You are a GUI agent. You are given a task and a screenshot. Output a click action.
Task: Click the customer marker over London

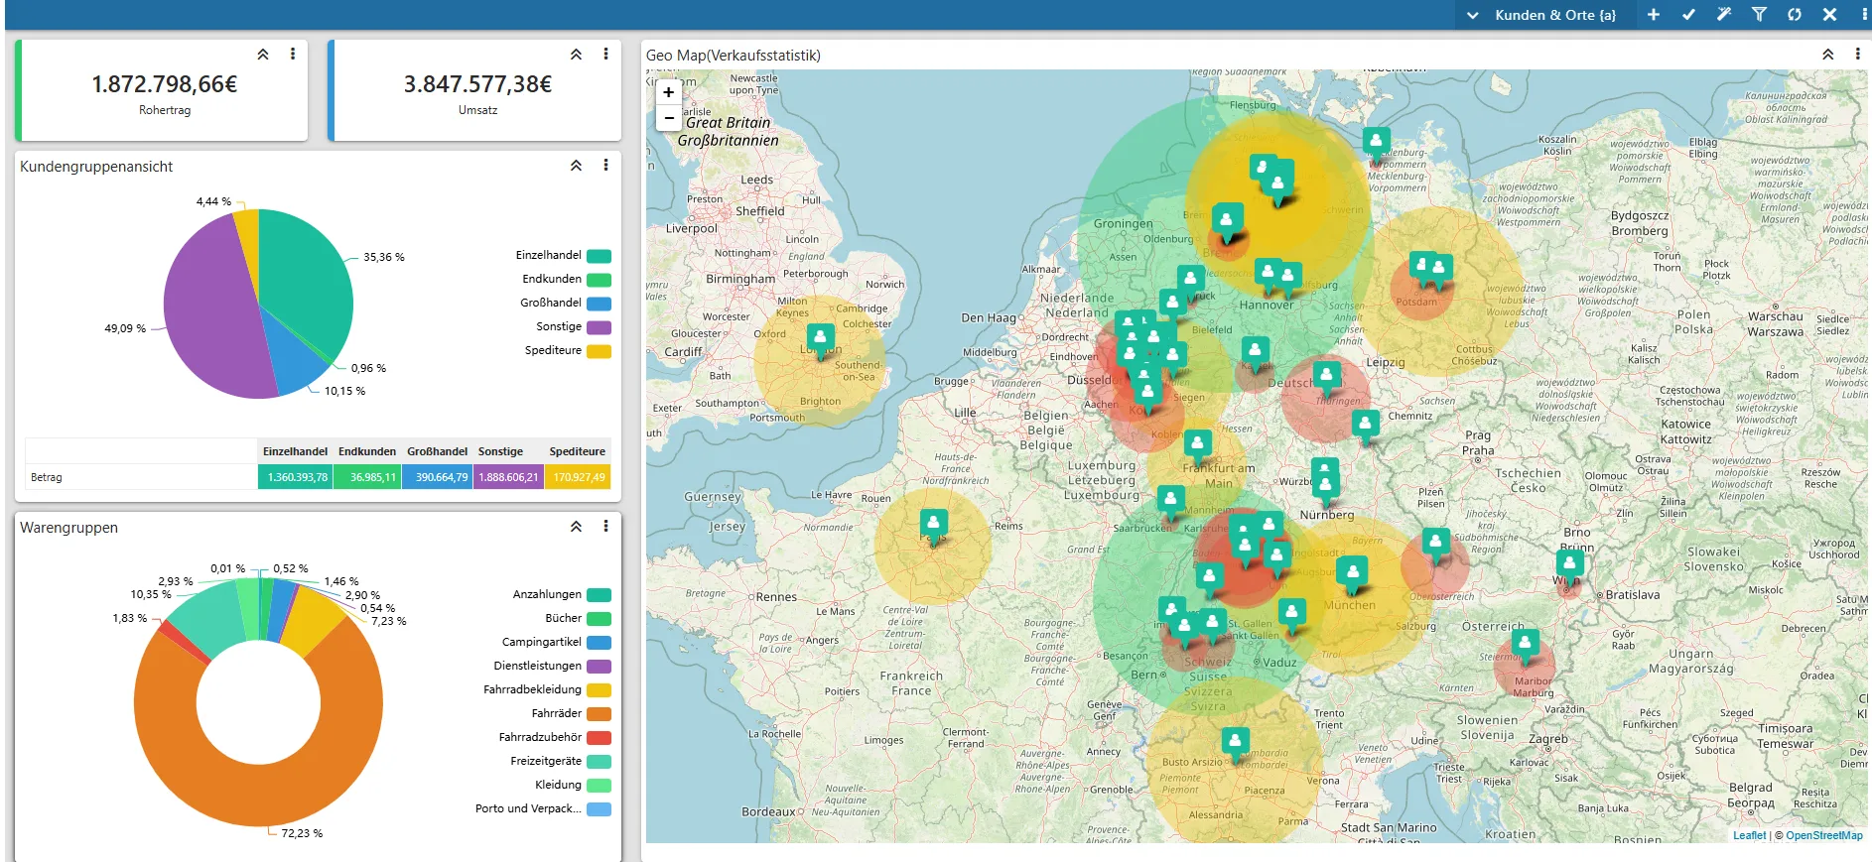(820, 340)
